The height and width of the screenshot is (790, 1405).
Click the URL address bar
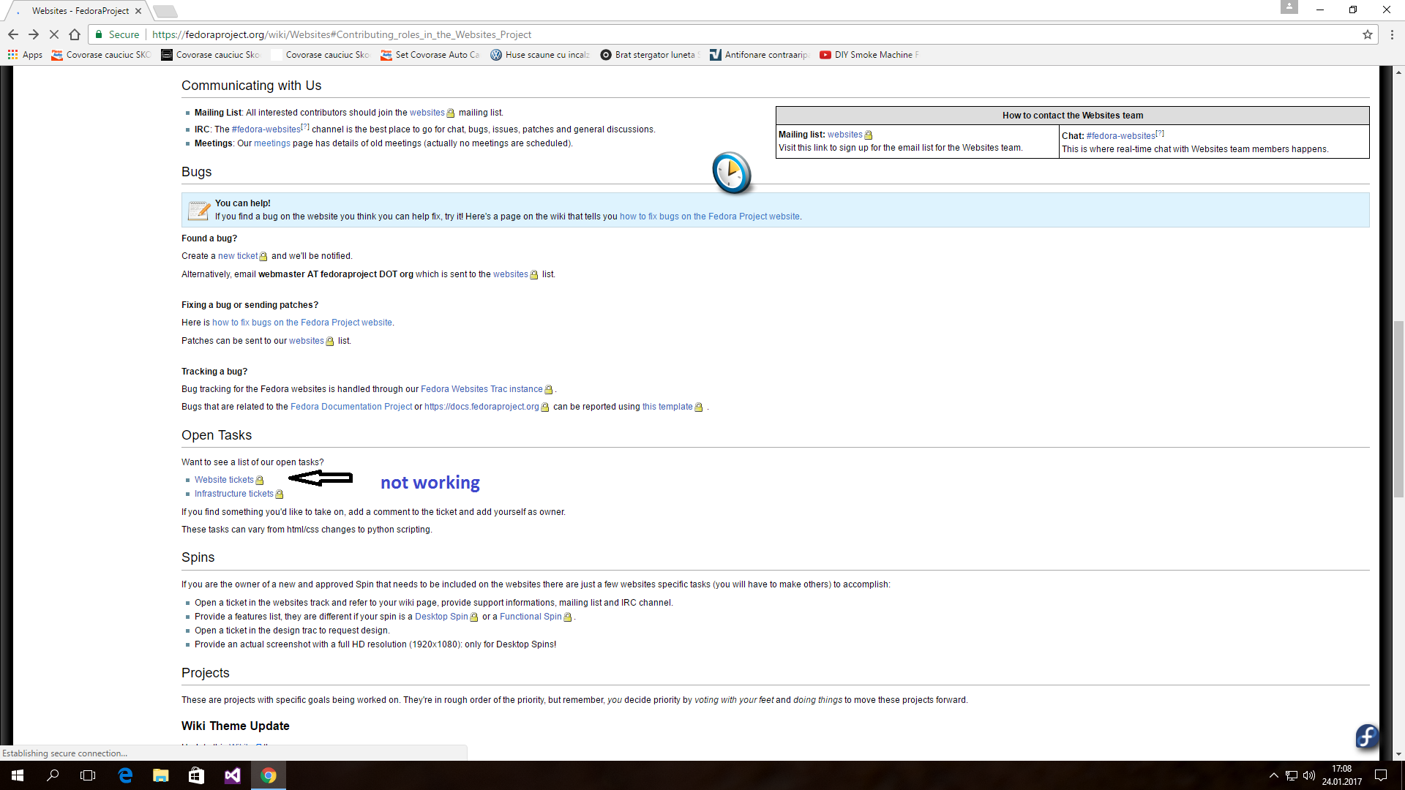[x=732, y=34]
